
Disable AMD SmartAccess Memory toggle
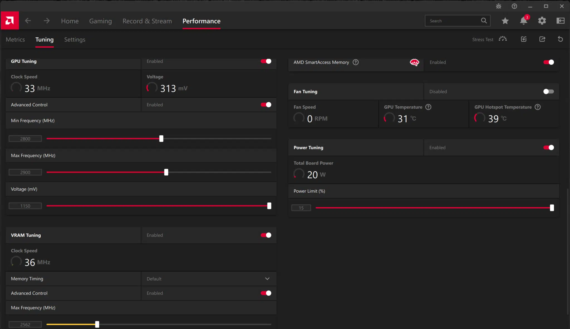point(549,62)
